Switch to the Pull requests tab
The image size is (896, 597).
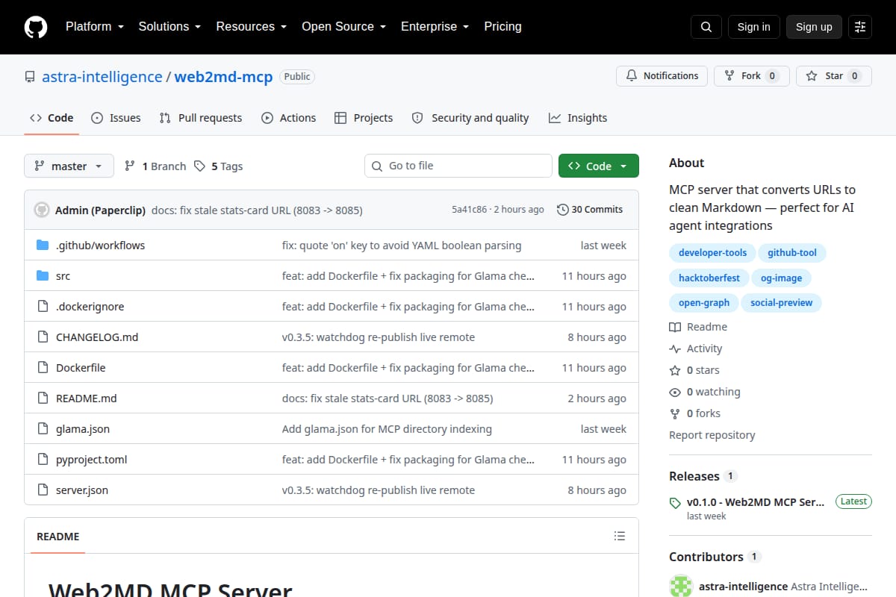click(201, 118)
